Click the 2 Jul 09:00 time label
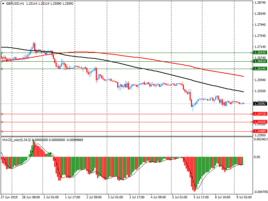This screenshot has height=201, width=268. pyautogui.click(x=94, y=197)
